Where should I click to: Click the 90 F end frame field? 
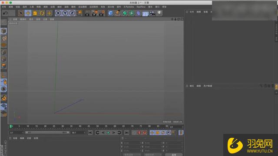click(78, 133)
